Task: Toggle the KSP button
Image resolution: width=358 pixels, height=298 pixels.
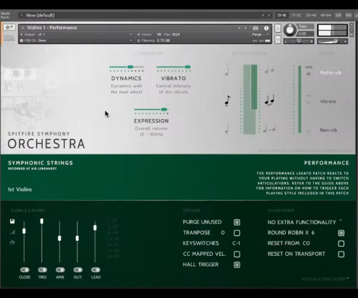Action: click(x=338, y=15)
